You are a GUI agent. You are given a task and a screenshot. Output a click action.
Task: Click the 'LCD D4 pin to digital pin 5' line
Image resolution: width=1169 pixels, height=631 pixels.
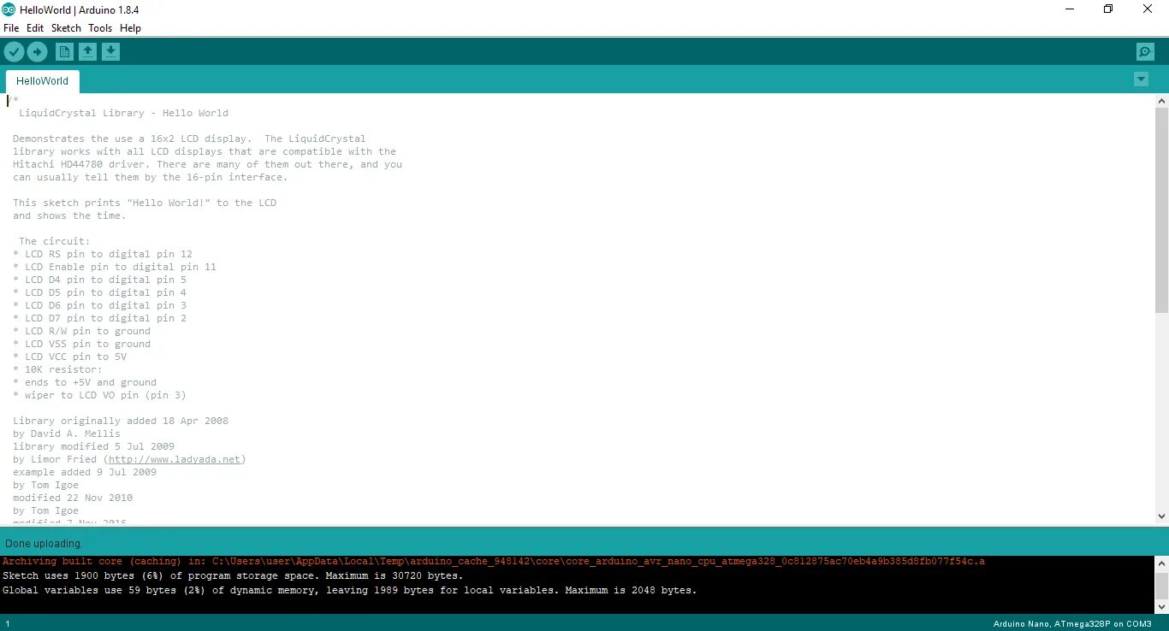[x=100, y=280]
